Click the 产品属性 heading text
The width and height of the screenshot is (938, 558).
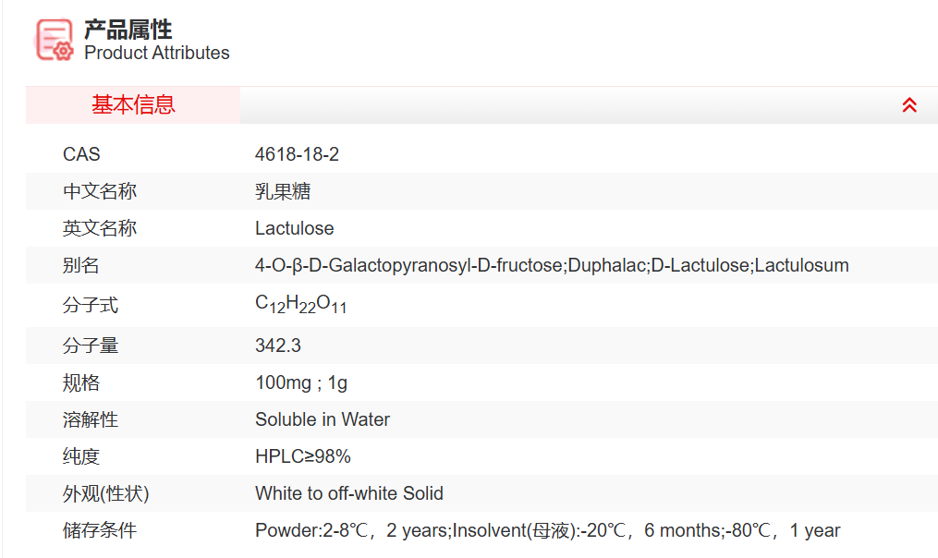coord(128,29)
